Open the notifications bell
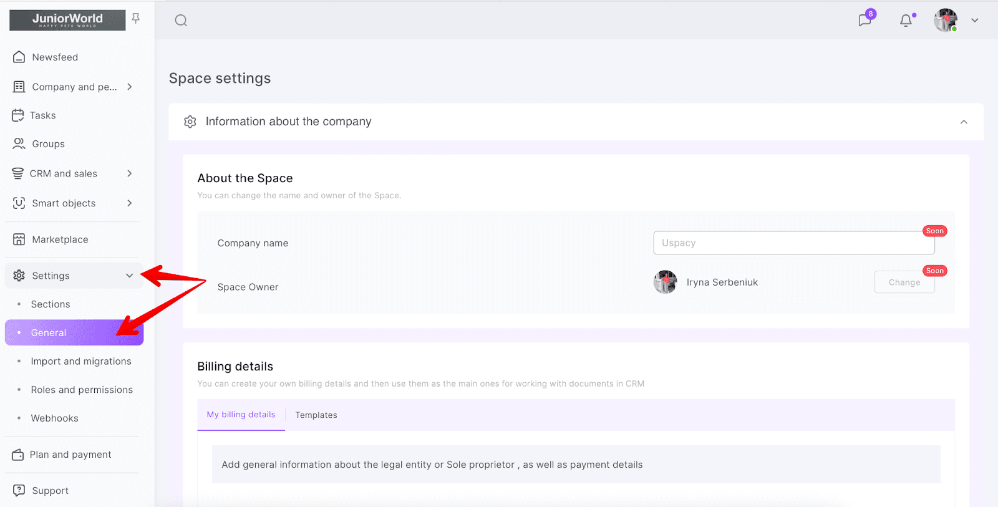Screen dimensions: 998x507 [906, 21]
